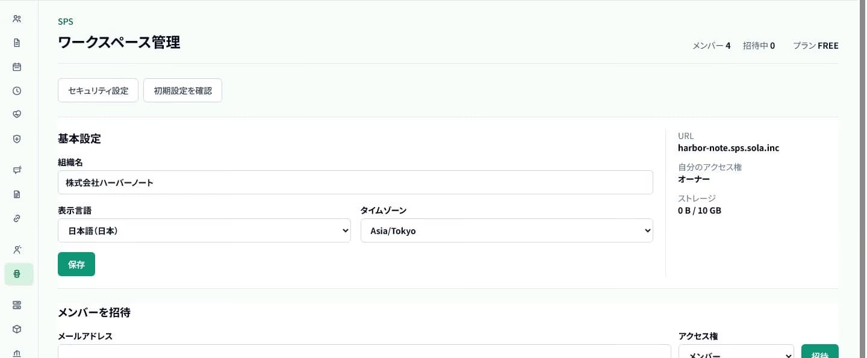Click the bank building icon at sidebar bottom
The height and width of the screenshot is (358, 867).
point(17,353)
